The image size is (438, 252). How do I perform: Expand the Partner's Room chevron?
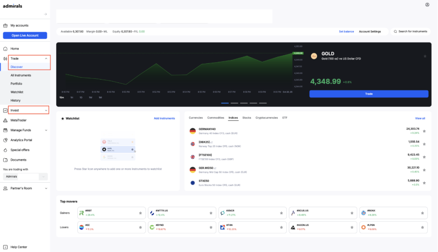click(x=46, y=188)
